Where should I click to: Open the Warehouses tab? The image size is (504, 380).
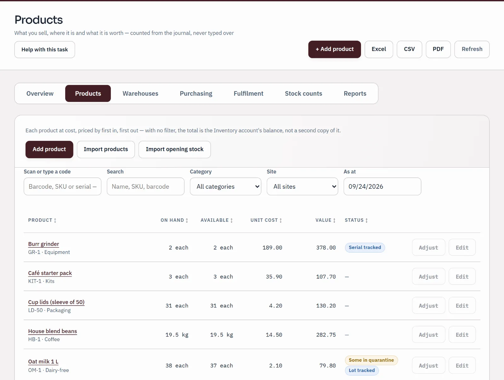[x=140, y=94]
